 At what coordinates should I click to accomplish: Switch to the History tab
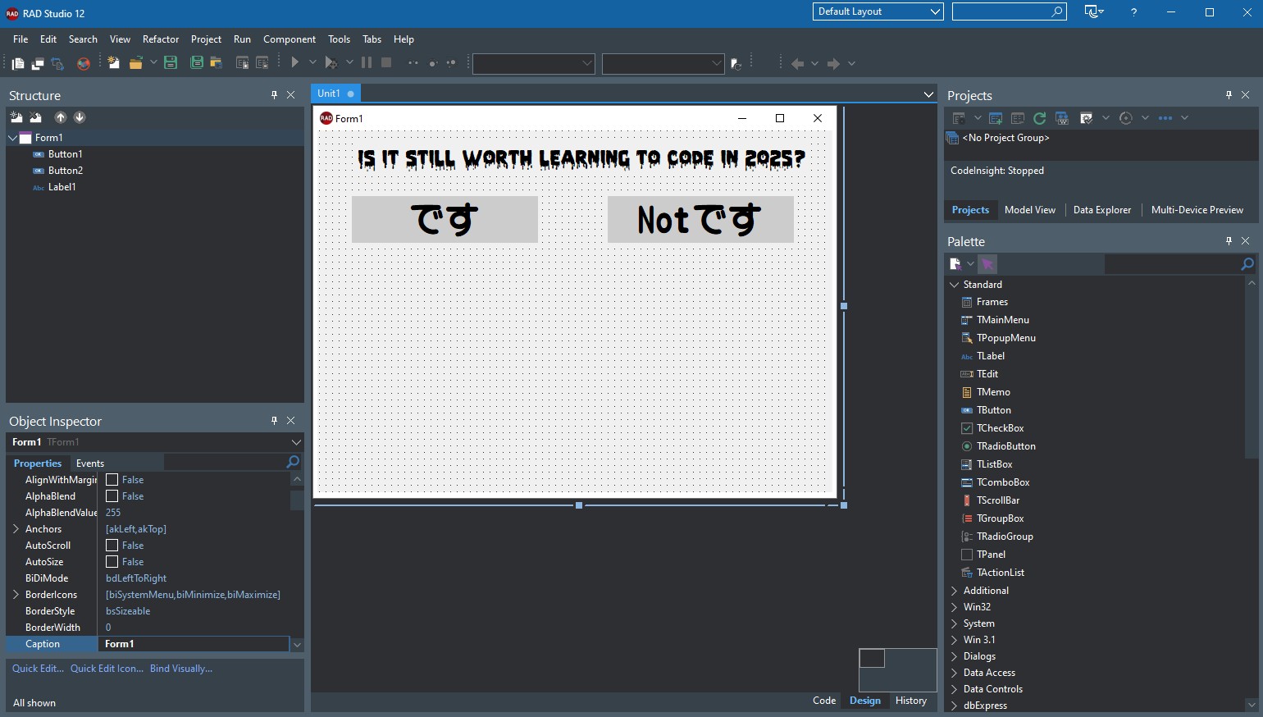[x=911, y=701]
